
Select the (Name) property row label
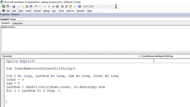pos(4,27)
